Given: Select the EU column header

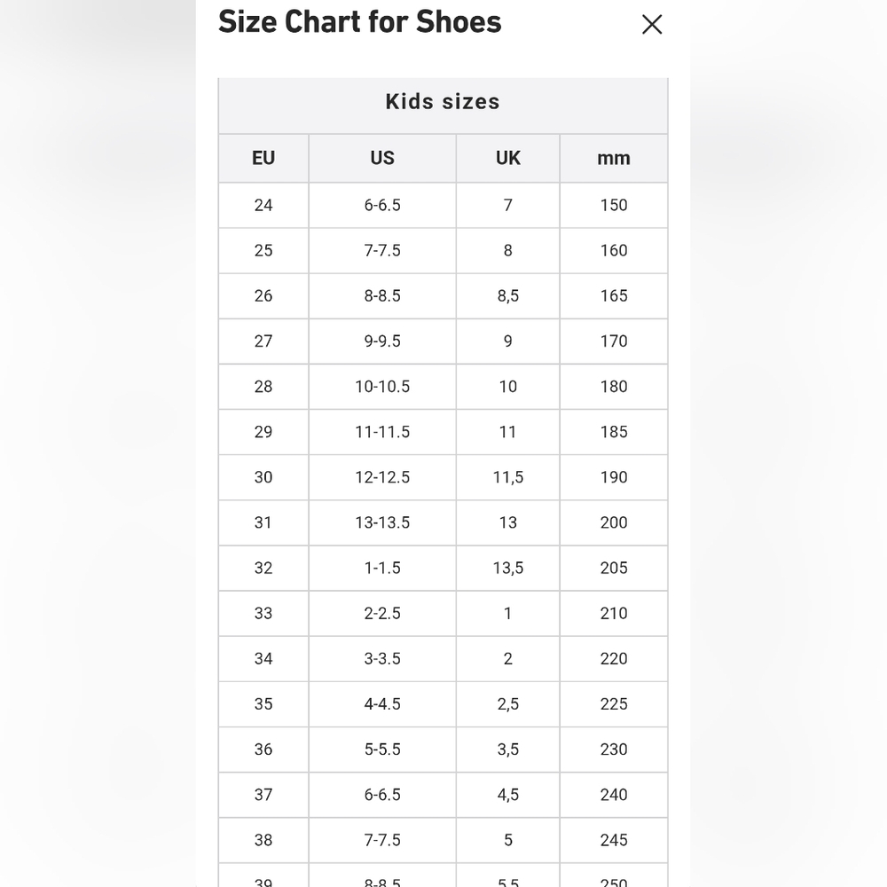Looking at the screenshot, I should (x=263, y=158).
